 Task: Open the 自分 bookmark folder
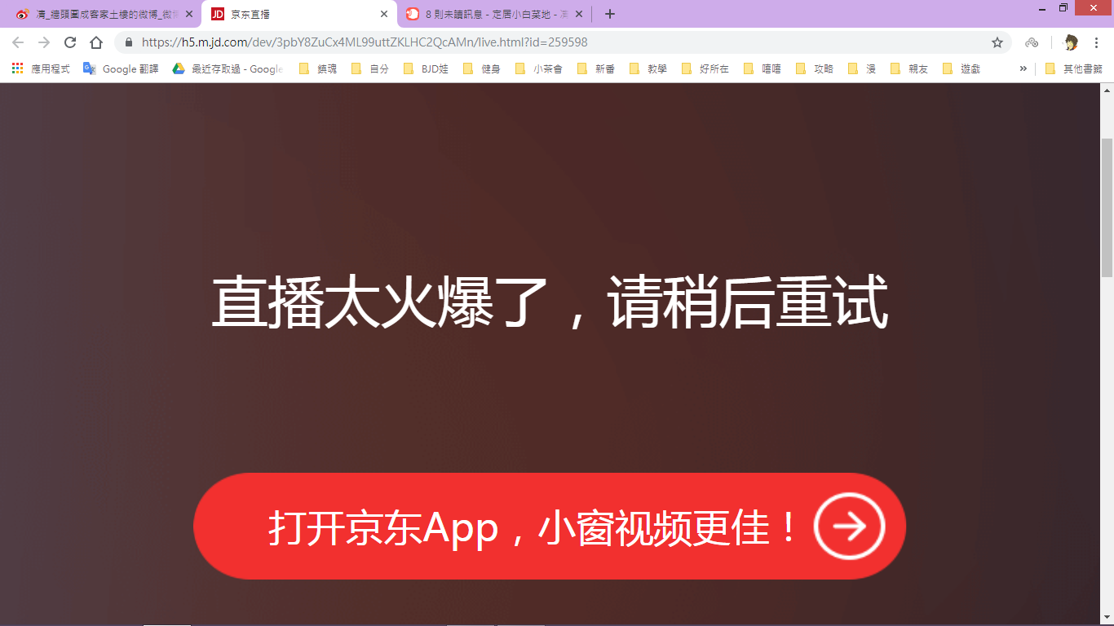point(370,69)
